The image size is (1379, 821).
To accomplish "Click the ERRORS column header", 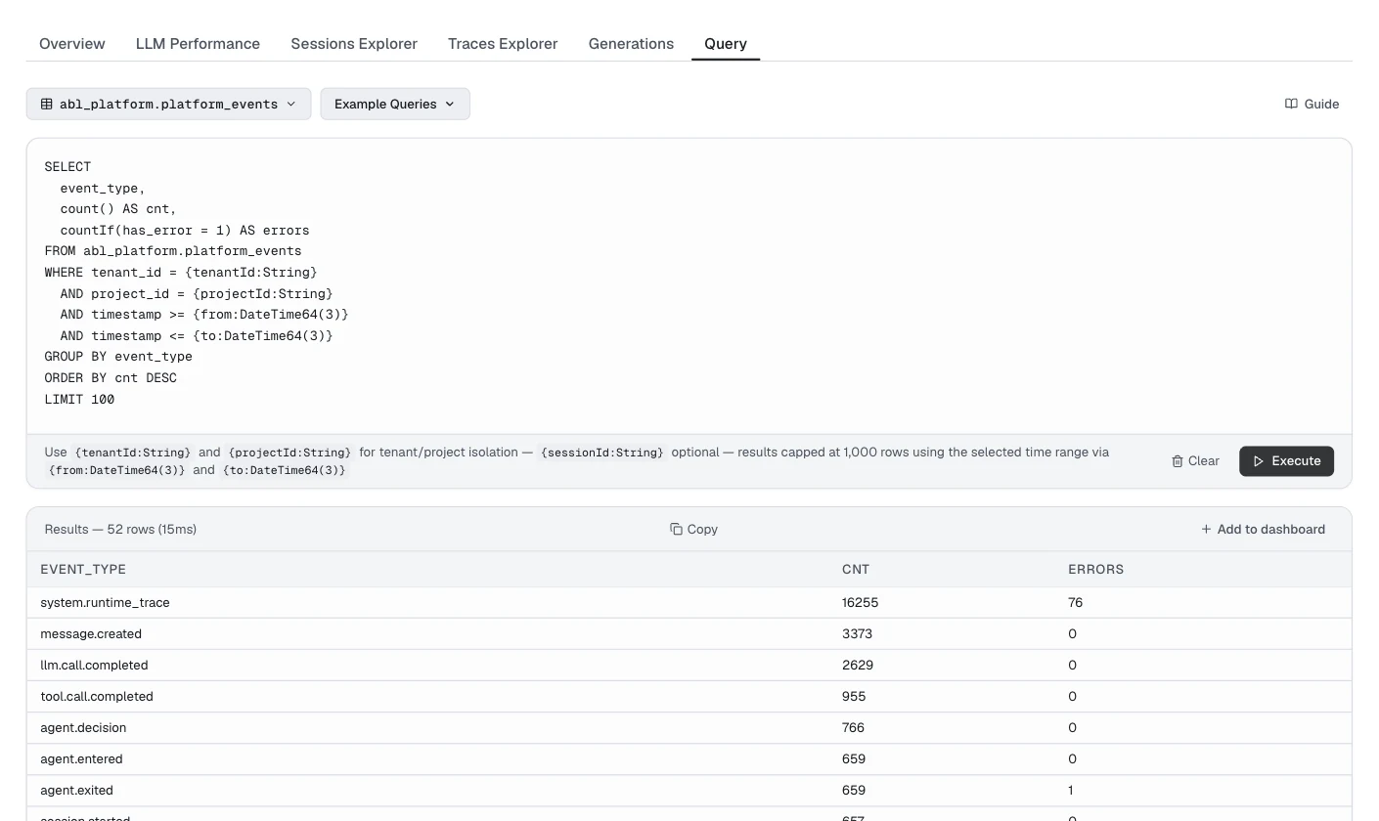I will (1095, 569).
